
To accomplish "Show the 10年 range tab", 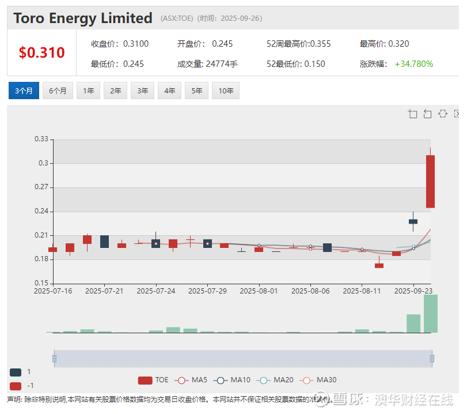I will click(226, 91).
